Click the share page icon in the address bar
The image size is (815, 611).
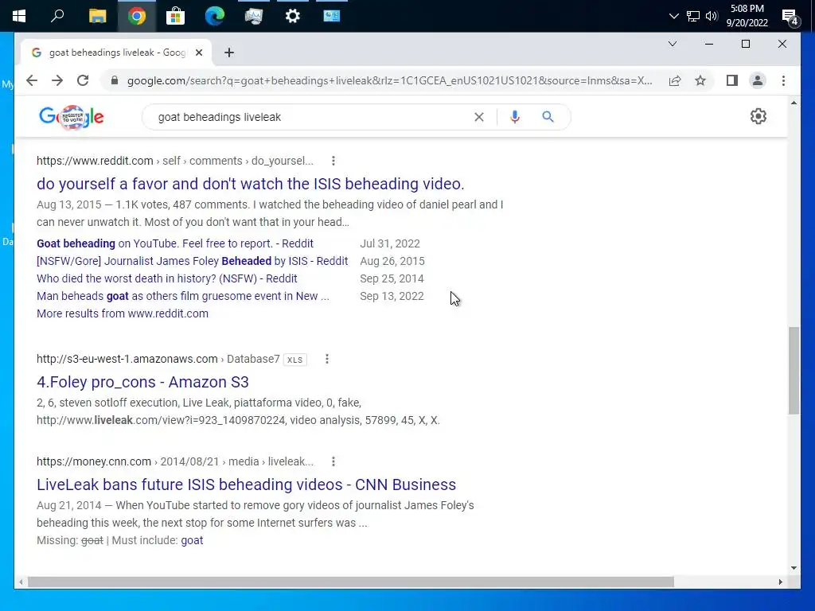coord(675,80)
